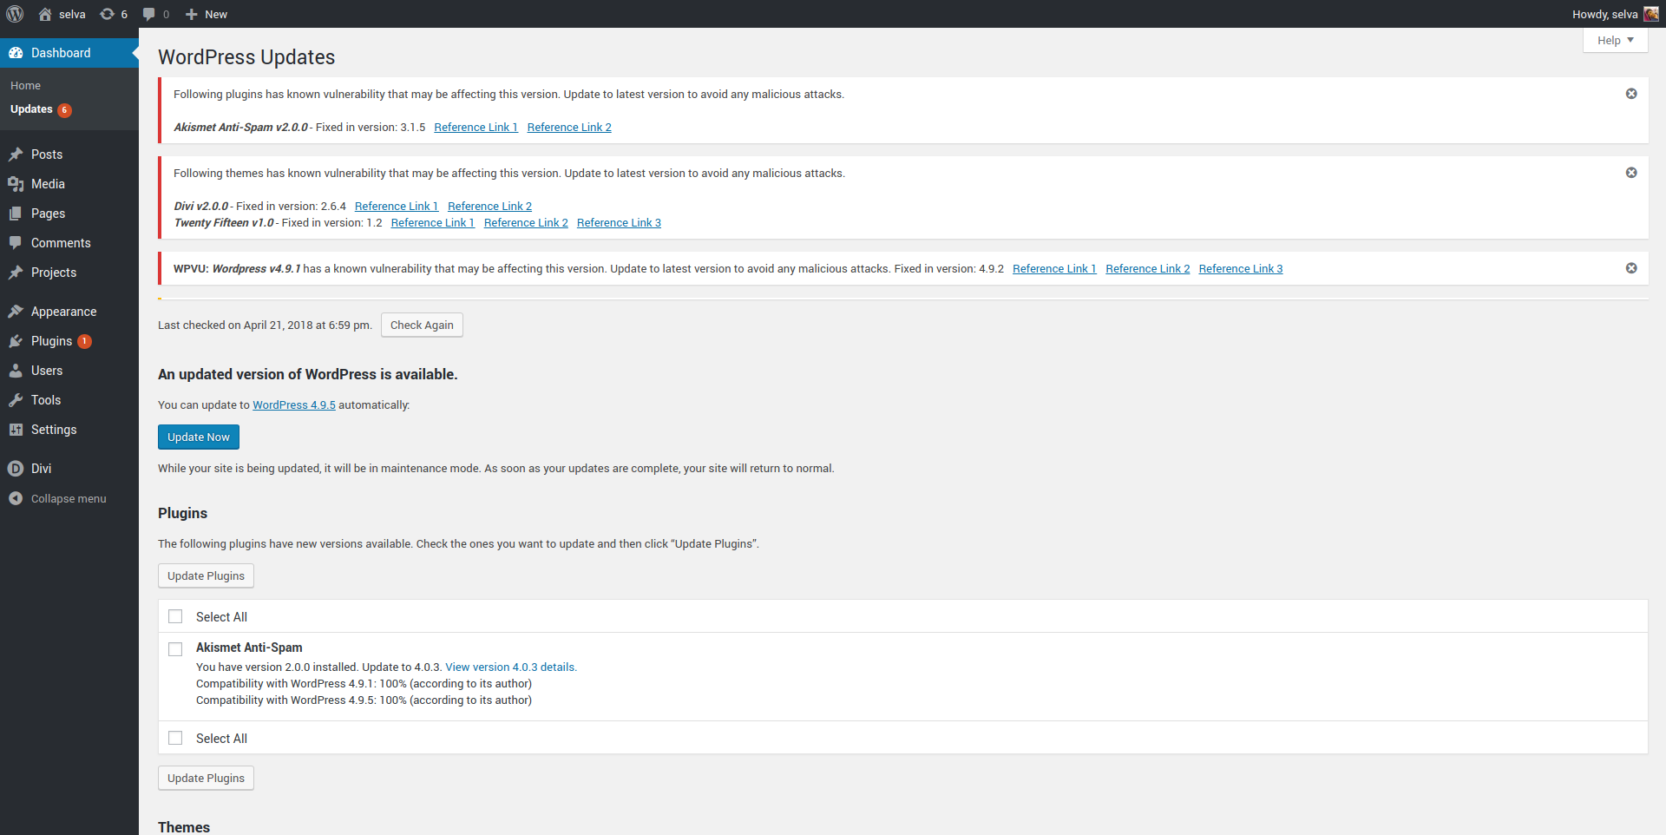Screen dimensions: 1666x835
Task: Click the Dashboard gauge icon
Action: (x=16, y=53)
